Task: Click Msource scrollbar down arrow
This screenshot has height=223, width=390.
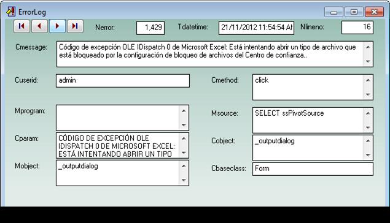Action: (x=368, y=127)
